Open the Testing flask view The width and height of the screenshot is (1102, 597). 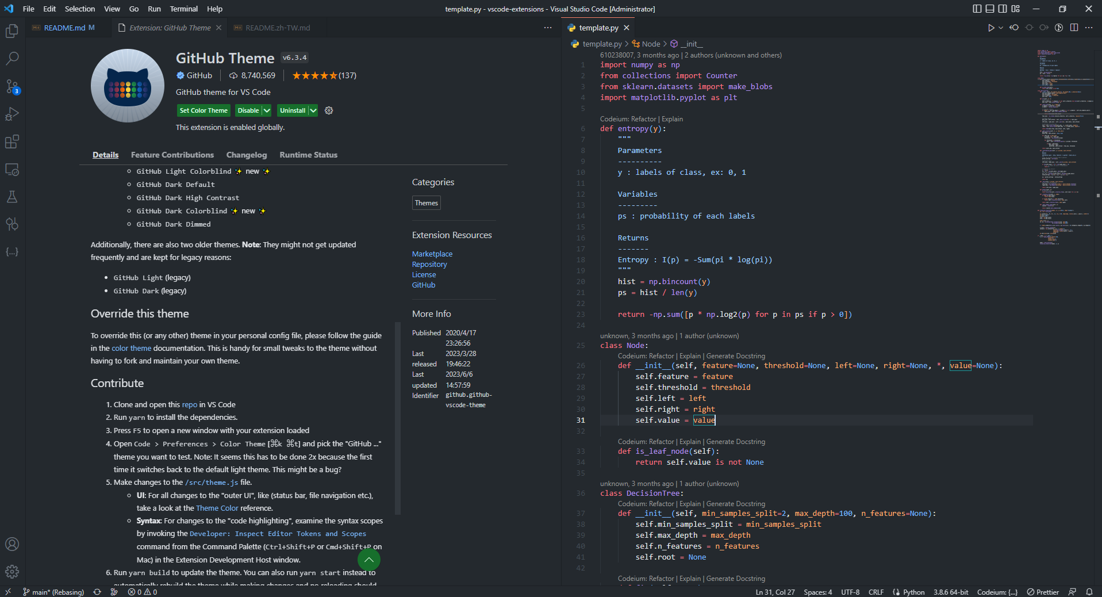click(x=12, y=197)
